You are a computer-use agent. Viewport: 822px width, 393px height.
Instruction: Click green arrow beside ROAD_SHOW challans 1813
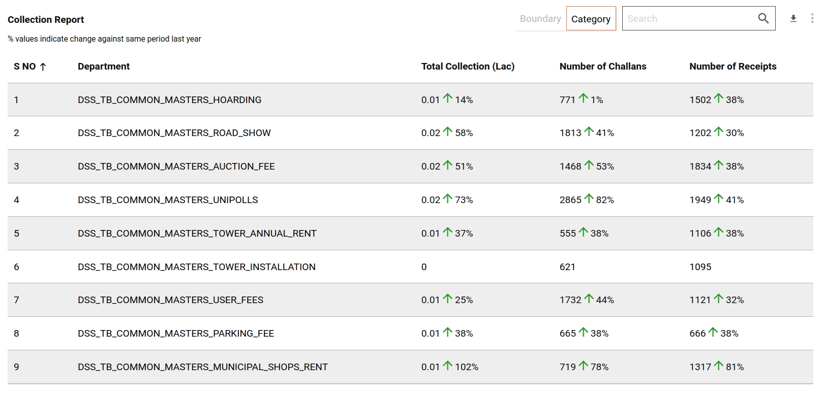[x=589, y=132]
